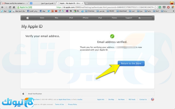Click the green sync extension icon
Image resolution: width=175 pixels, height=109 pixels.
point(160,7)
